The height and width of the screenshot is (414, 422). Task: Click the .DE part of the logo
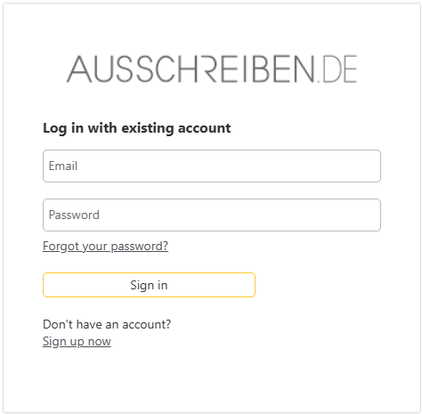pos(337,69)
